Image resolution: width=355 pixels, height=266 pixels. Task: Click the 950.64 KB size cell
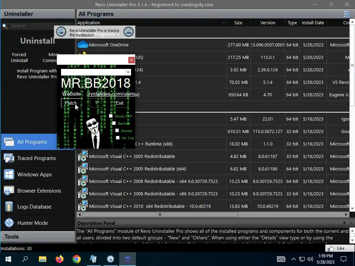[x=238, y=95]
